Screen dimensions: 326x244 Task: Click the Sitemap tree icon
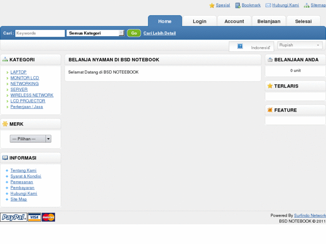click(306, 5)
